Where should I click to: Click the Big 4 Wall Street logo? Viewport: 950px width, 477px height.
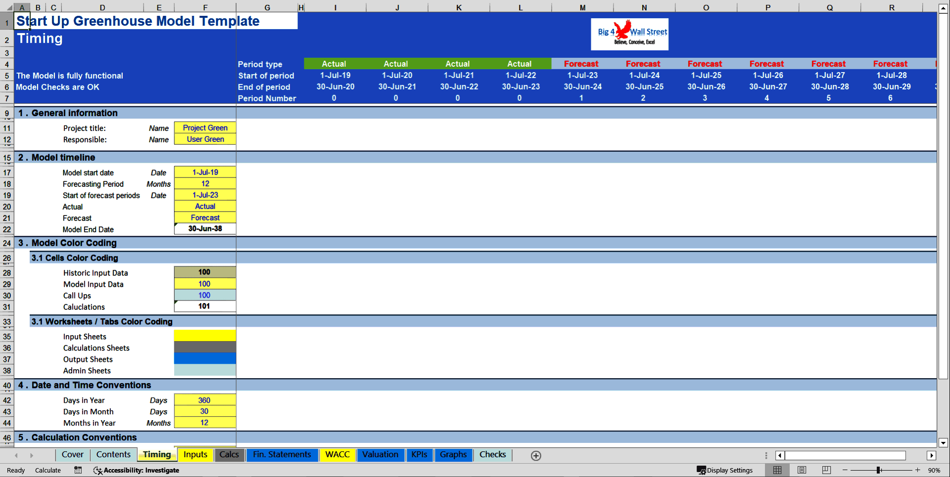pyautogui.click(x=629, y=34)
